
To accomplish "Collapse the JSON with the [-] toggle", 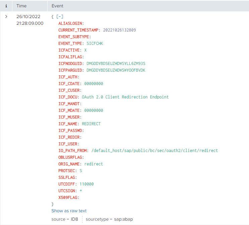I will [60, 16].
